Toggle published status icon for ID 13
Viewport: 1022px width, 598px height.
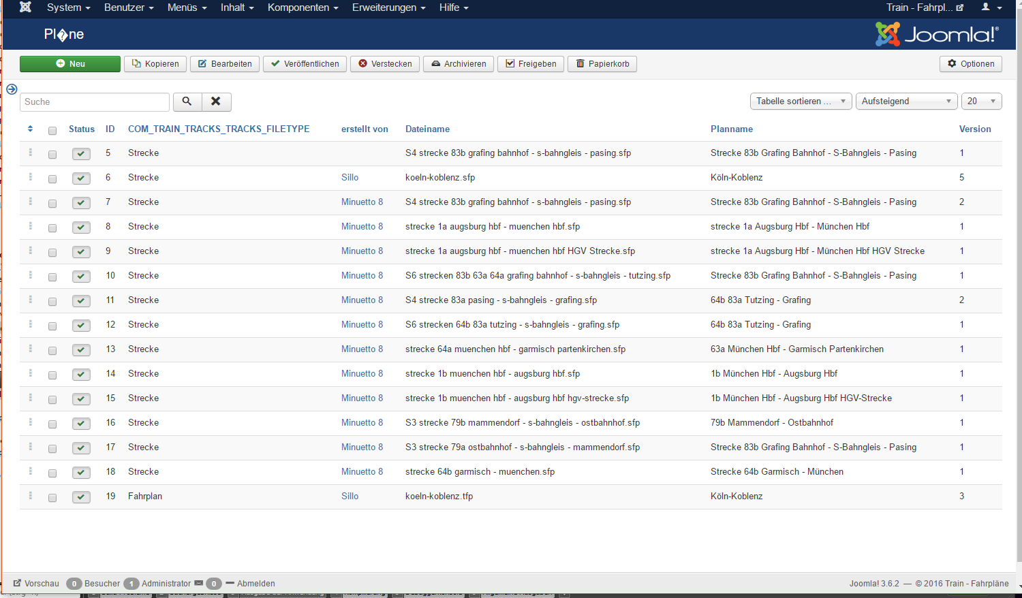pyautogui.click(x=81, y=350)
